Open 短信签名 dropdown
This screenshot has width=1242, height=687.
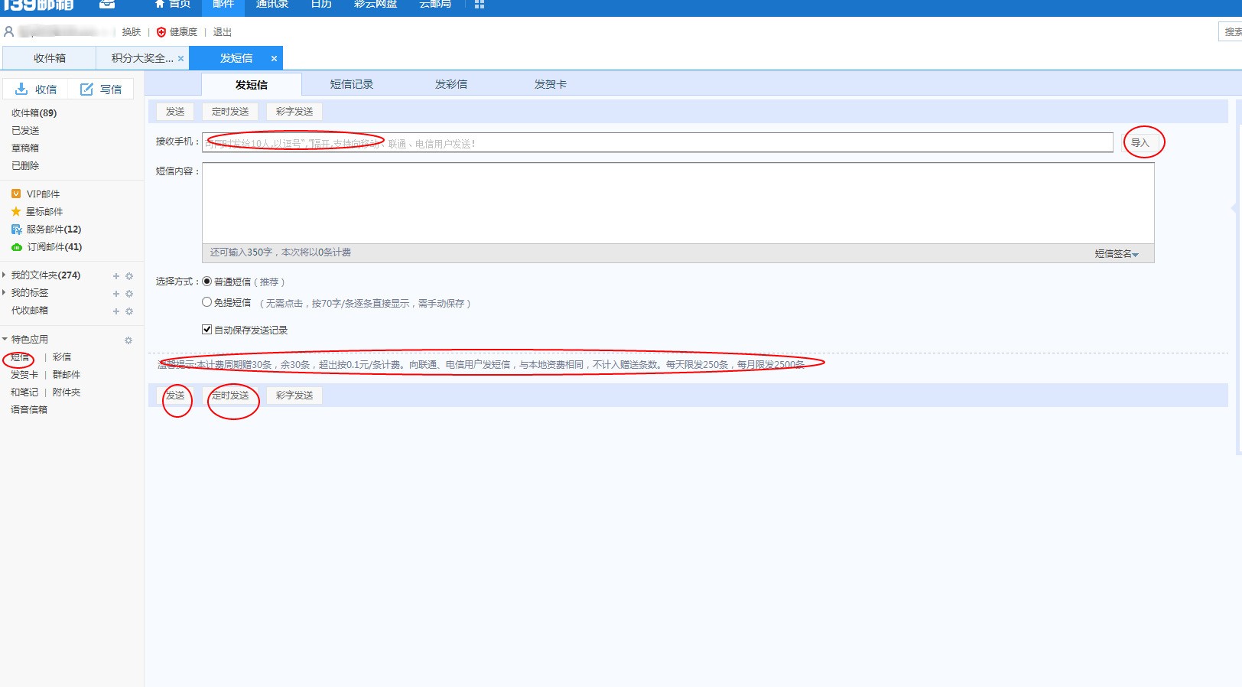(1117, 254)
